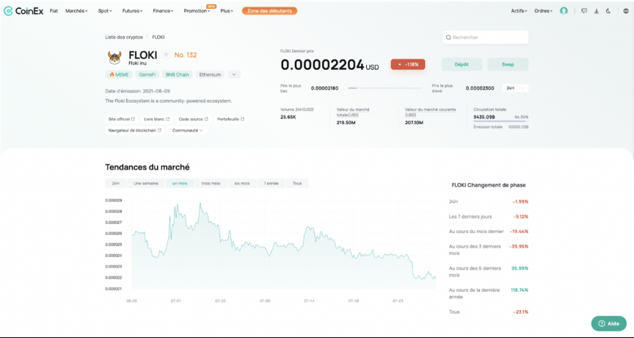Select the six mois chart tab
The height and width of the screenshot is (338, 634).
(242, 184)
